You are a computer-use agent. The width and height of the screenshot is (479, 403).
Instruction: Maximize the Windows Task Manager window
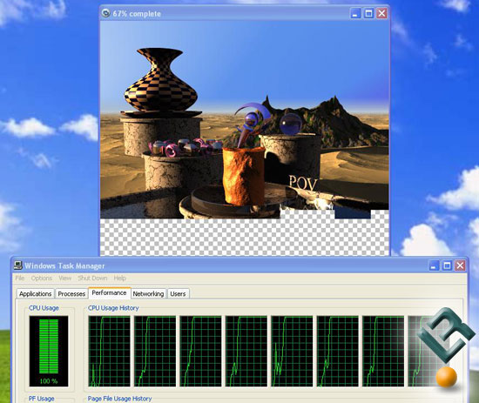click(x=447, y=265)
